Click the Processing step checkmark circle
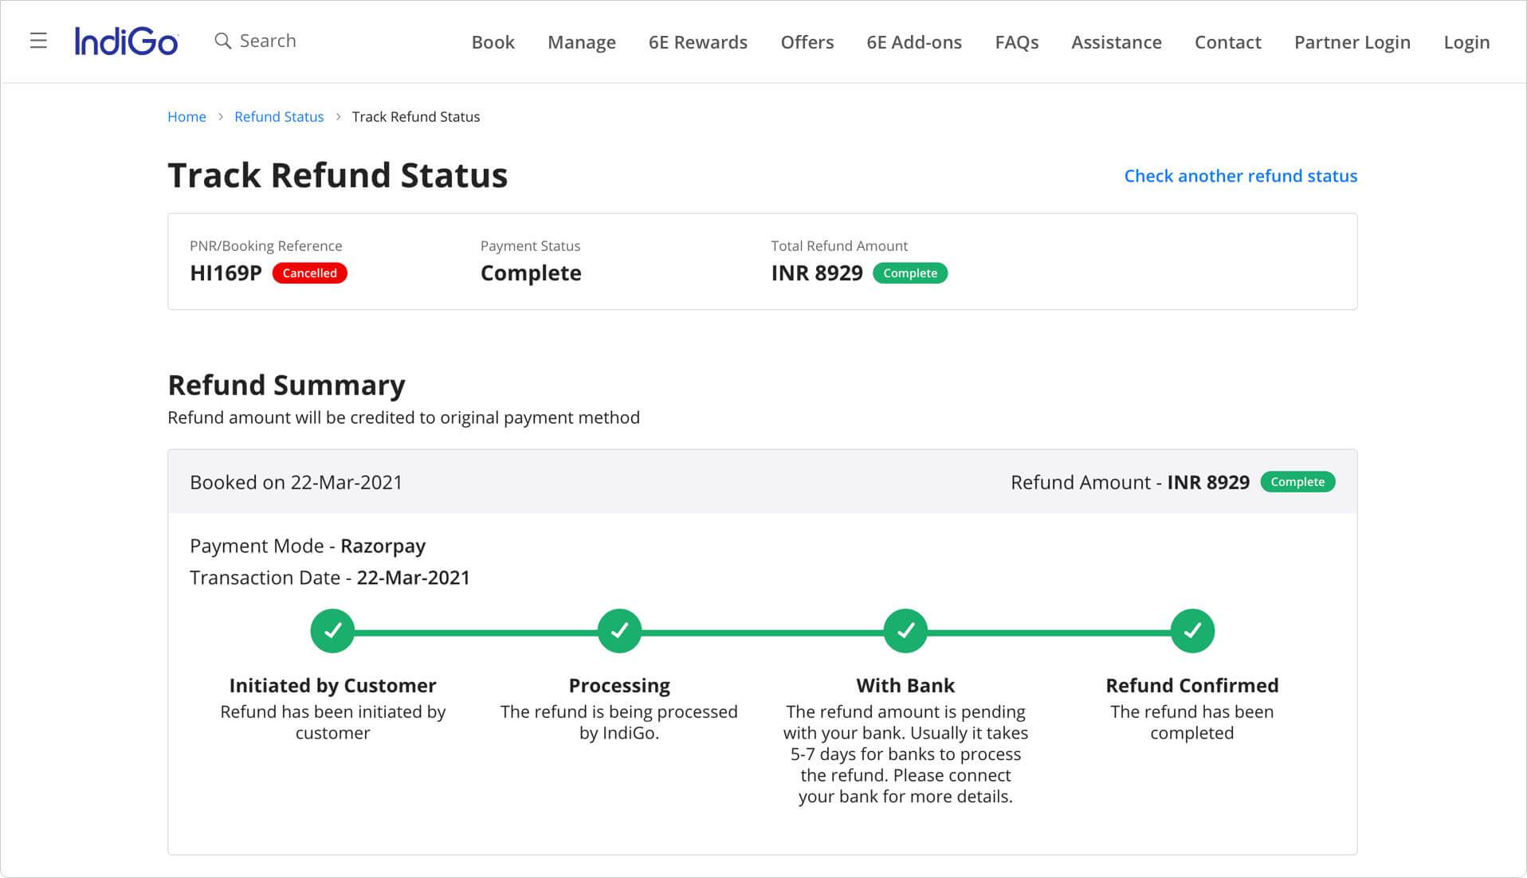1527x878 pixels. (x=619, y=631)
